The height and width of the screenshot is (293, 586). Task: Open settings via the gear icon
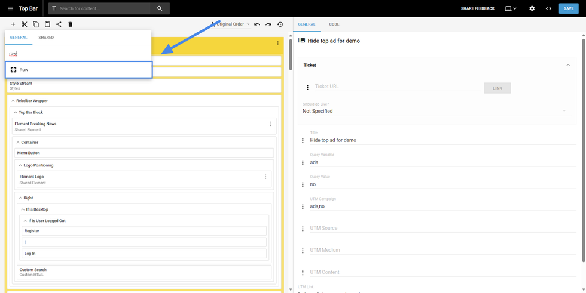point(532,8)
